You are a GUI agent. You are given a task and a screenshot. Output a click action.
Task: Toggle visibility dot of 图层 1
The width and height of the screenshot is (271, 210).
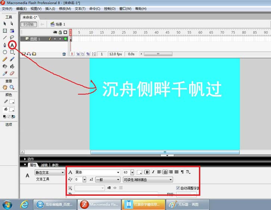pyautogui.click(x=55, y=39)
